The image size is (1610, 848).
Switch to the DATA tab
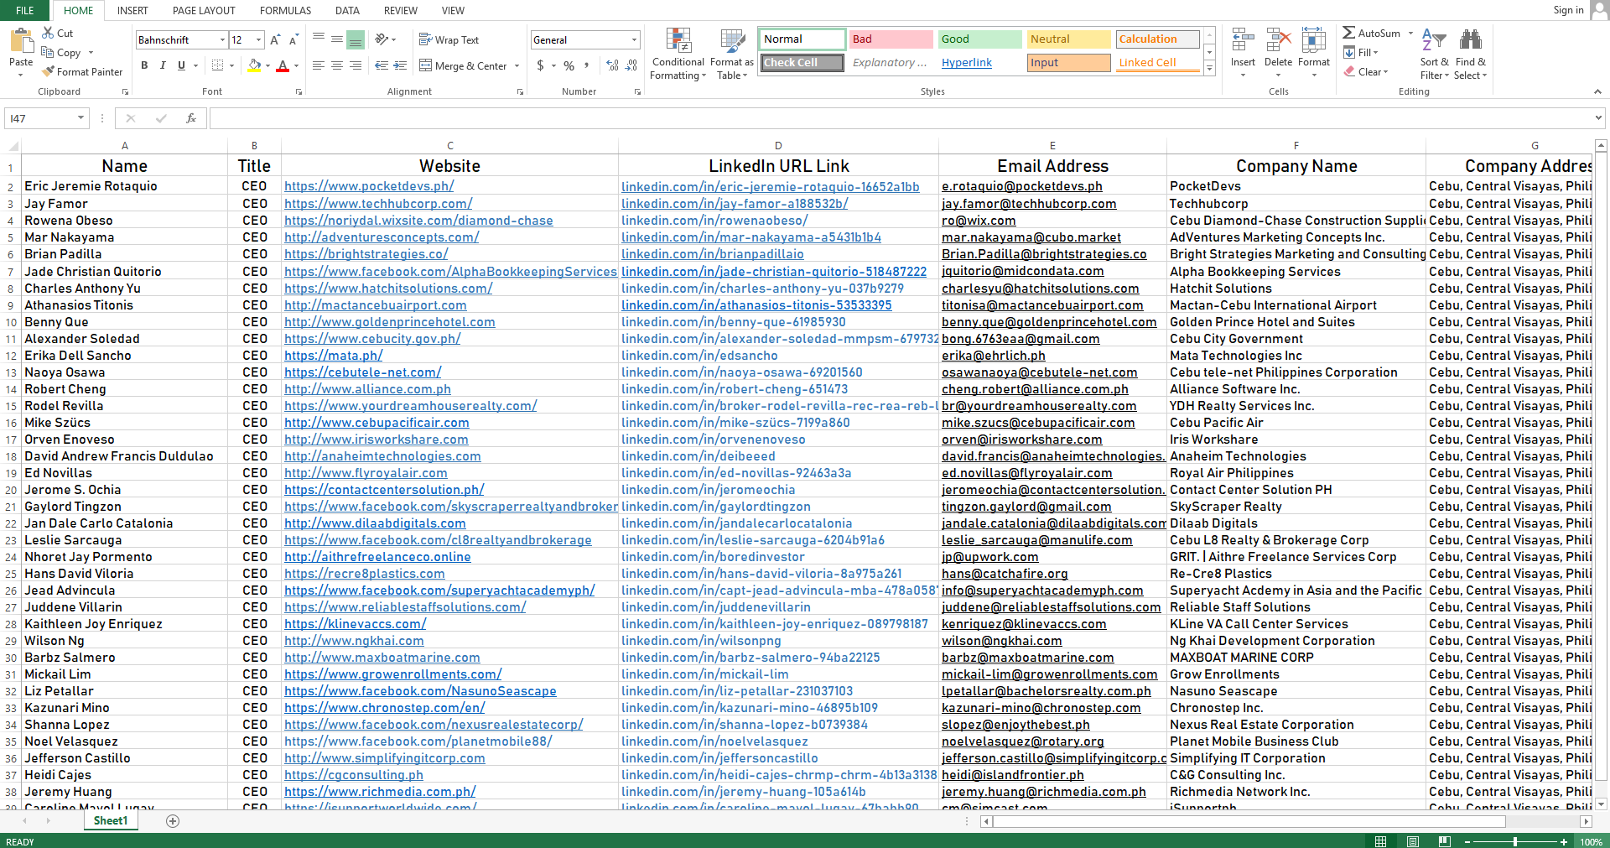click(347, 10)
